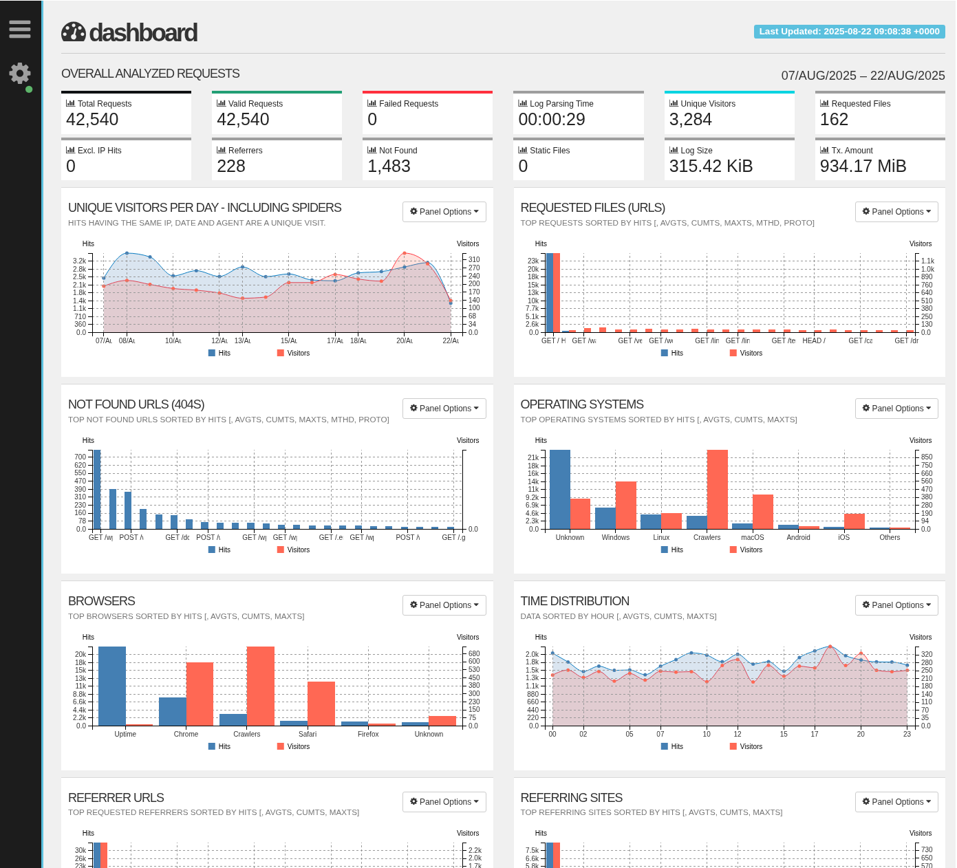This screenshot has height=868, width=957.
Task: Open Panel Options for Unique Visitors panel
Action: tap(444, 212)
